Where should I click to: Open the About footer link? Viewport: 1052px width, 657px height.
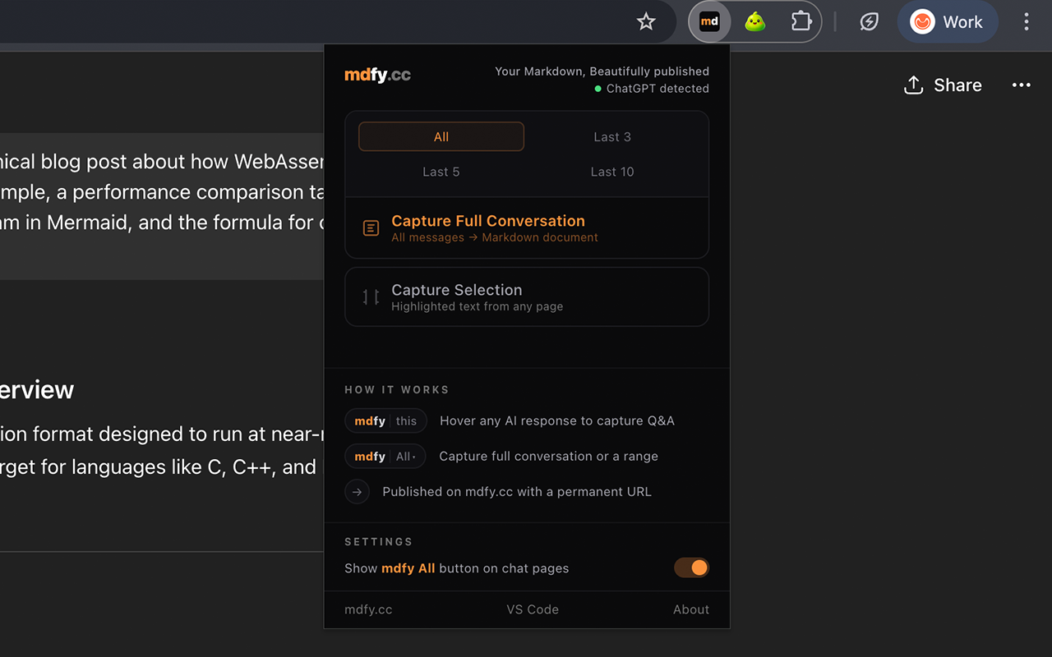coord(690,609)
